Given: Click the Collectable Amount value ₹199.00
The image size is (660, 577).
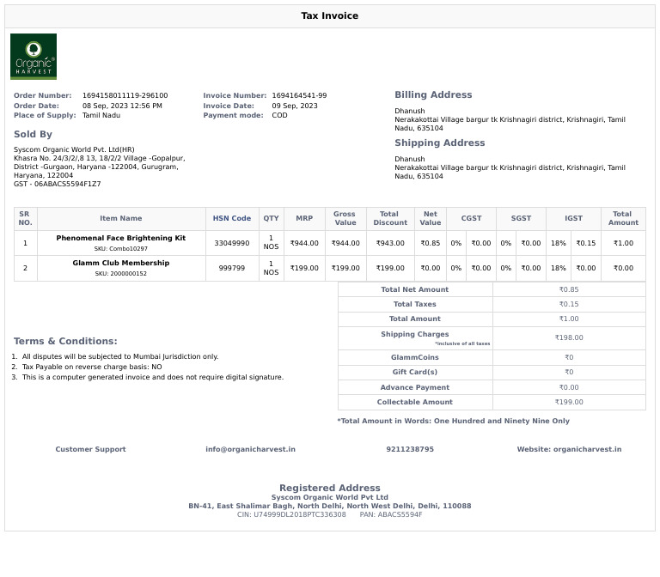Looking at the screenshot, I should [x=569, y=402].
